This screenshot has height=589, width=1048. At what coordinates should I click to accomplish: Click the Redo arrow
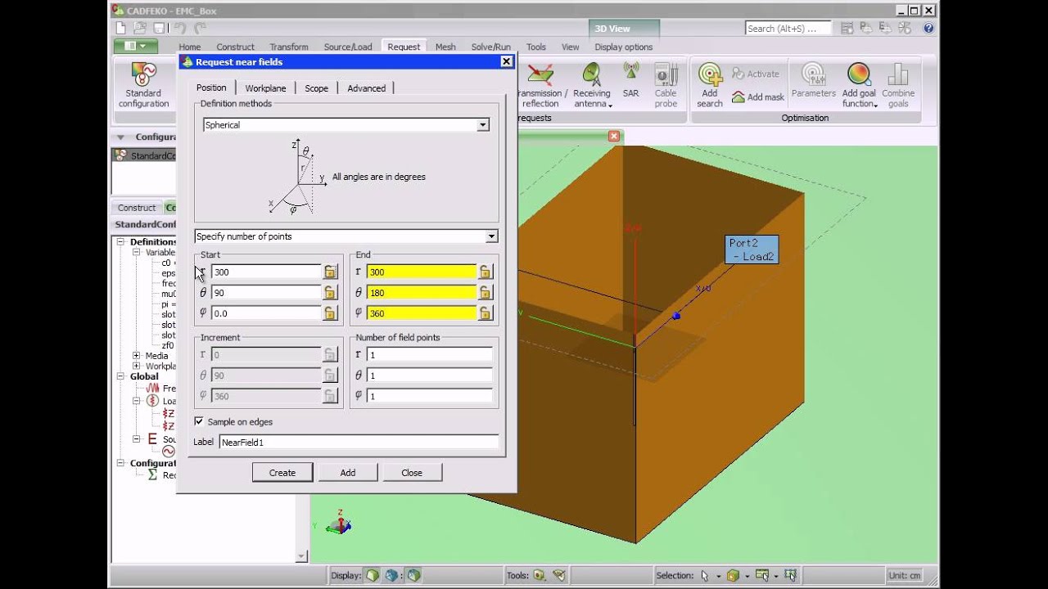pos(201,28)
